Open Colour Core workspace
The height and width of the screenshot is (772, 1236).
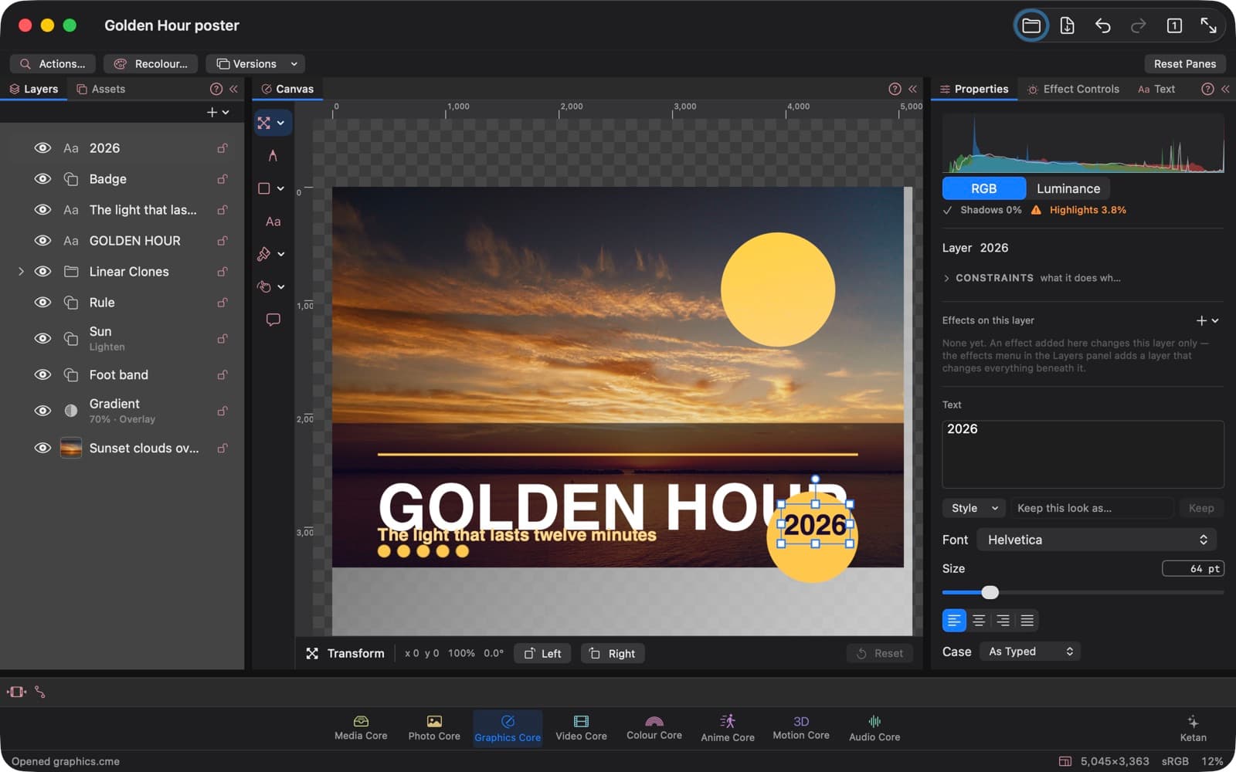[654, 728]
